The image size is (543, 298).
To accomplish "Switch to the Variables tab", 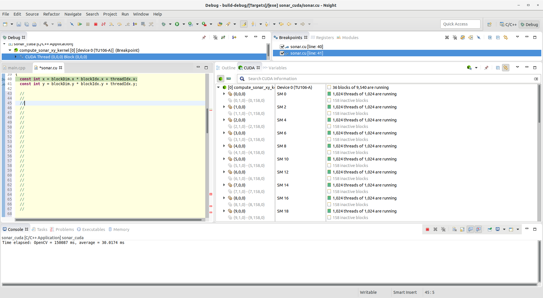I will click(x=275, y=68).
